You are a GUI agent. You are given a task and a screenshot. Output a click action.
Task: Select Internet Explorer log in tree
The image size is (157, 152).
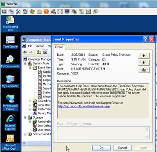44,76
